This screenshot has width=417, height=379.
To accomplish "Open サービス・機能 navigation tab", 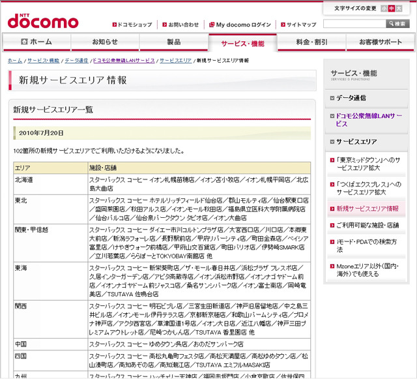I will pos(242,43).
